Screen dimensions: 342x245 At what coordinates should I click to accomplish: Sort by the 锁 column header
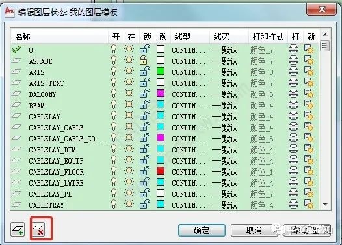(x=147, y=36)
